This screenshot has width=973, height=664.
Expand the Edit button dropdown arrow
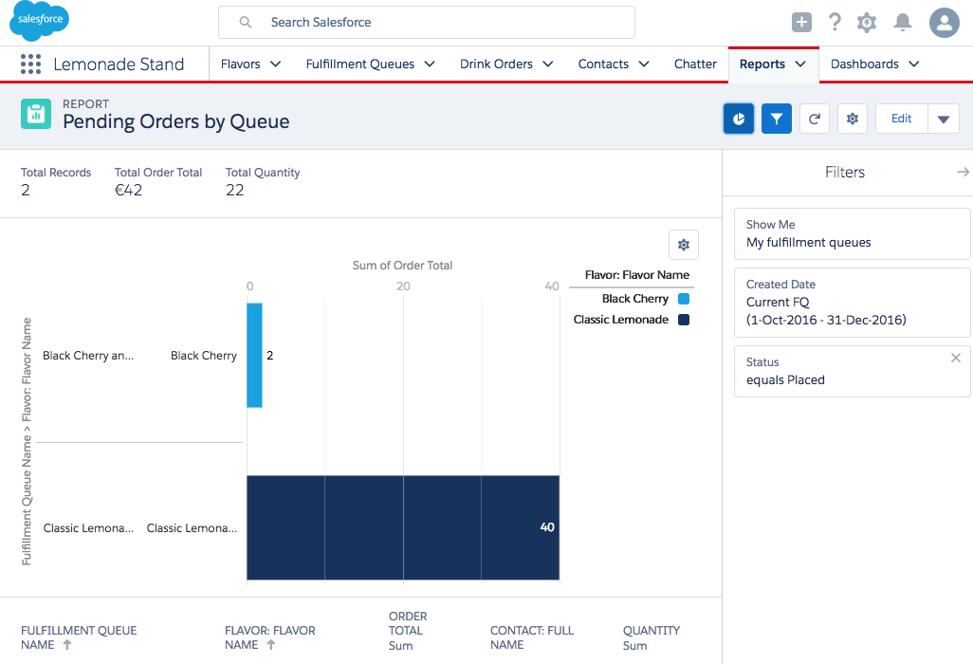pyautogui.click(x=943, y=120)
